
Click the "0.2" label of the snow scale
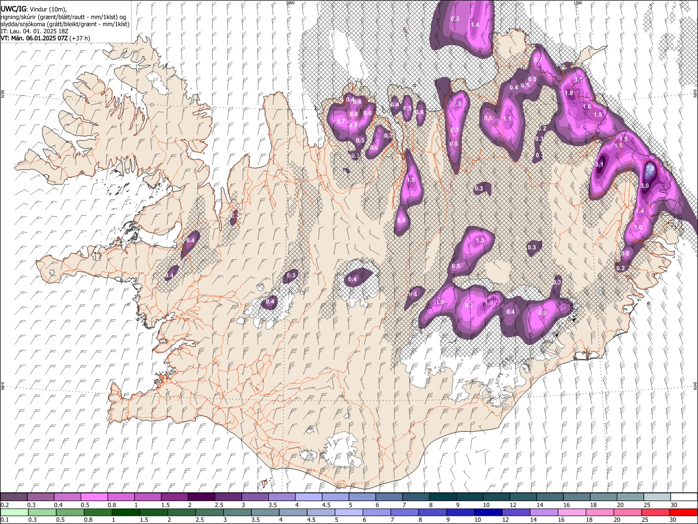[5, 505]
